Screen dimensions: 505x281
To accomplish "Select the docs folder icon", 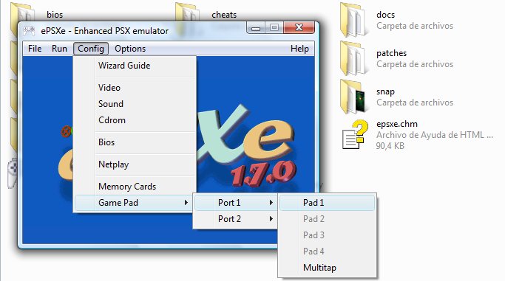I will click(x=354, y=20).
